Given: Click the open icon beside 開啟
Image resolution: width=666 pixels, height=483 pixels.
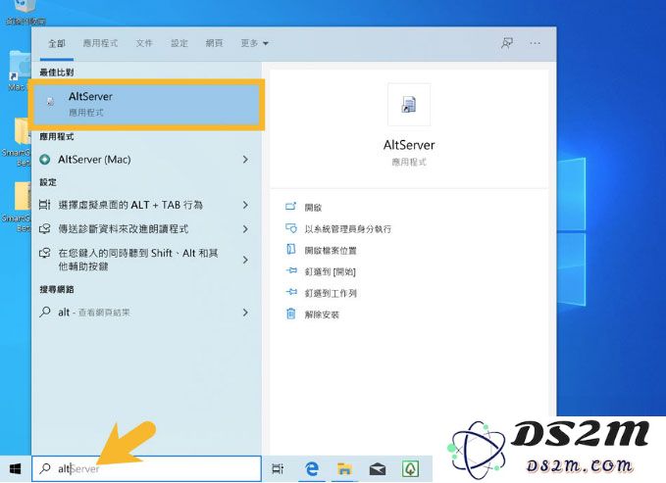Looking at the screenshot, I should [x=291, y=207].
